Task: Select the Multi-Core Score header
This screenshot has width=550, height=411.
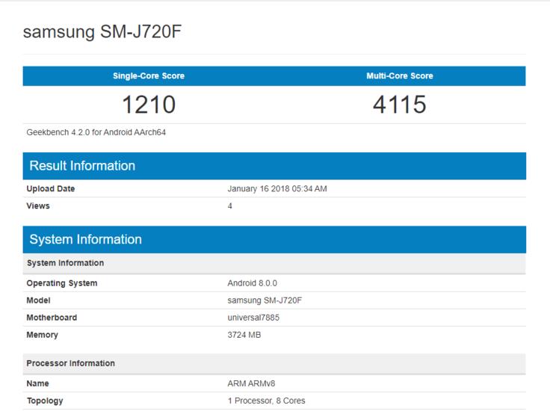Action: pyautogui.click(x=400, y=75)
